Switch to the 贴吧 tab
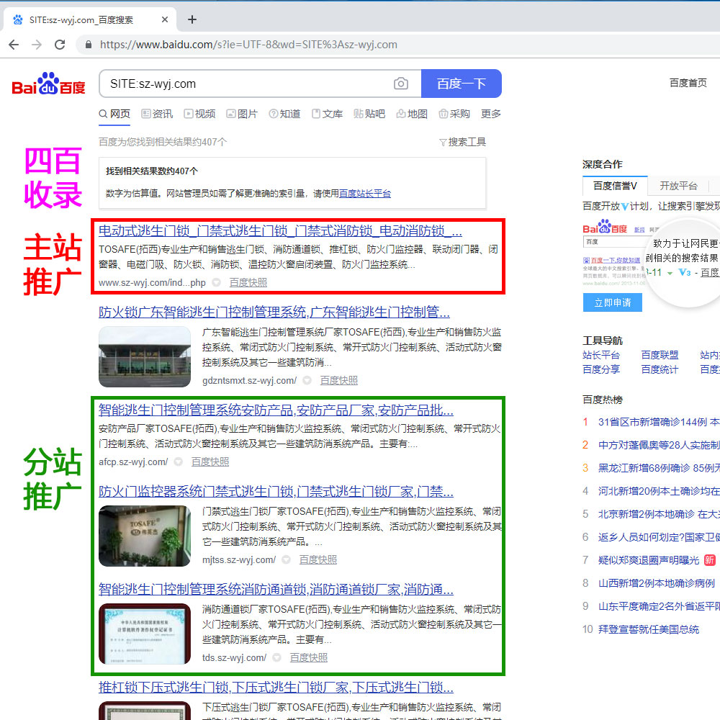720x720 pixels. pyautogui.click(x=369, y=114)
